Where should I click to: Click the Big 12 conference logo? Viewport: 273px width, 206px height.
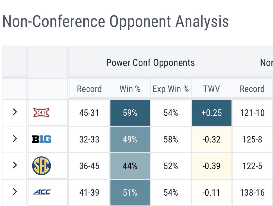coord(41,113)
